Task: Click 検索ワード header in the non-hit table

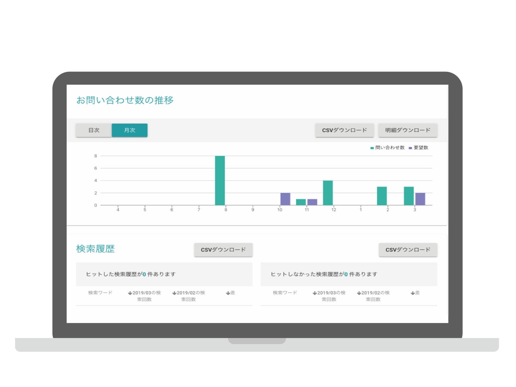Action: click(285, 293)
